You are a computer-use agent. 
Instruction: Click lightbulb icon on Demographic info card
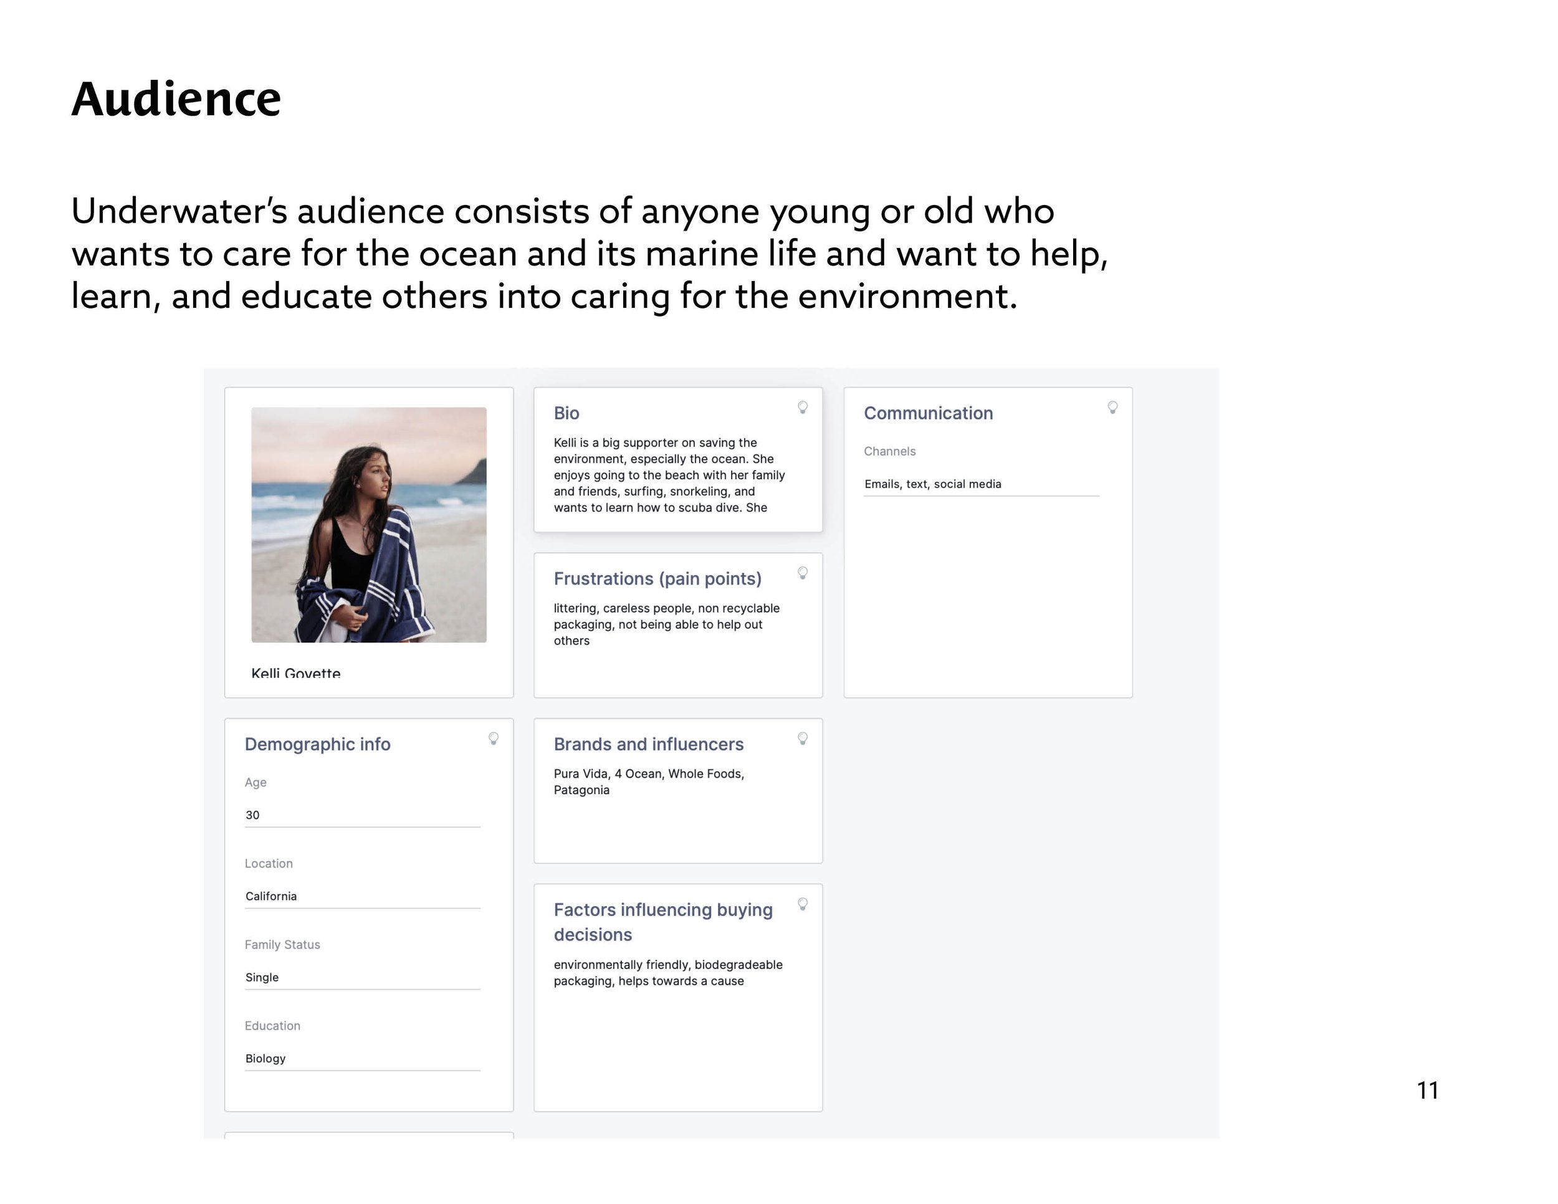[493, 738]
